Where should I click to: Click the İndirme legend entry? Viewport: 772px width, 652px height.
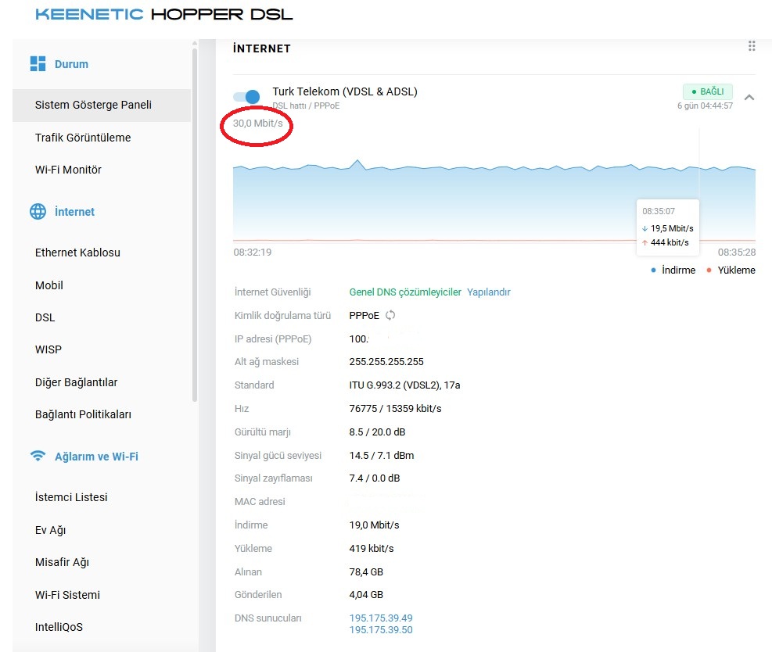[x=673, y=270]
